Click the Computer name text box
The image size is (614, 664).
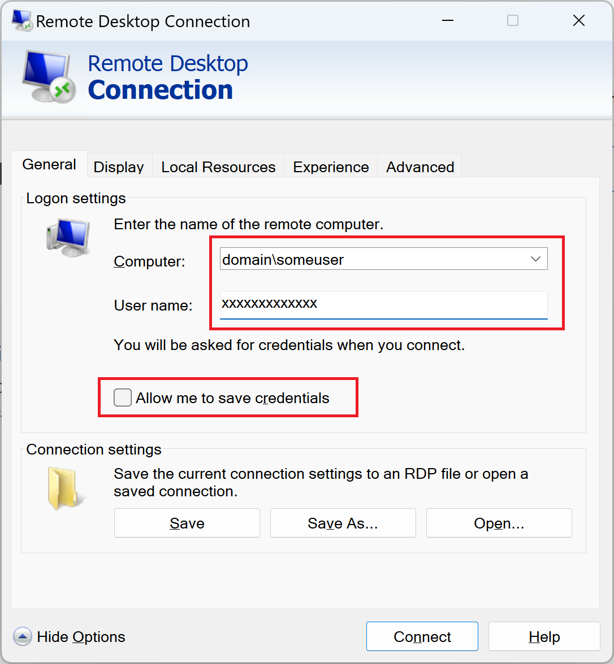click(373, 259)
